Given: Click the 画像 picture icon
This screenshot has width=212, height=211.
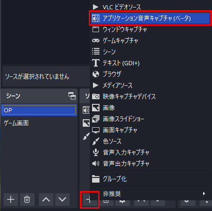Looking at the screenshot, I should [x=96, y=108].
